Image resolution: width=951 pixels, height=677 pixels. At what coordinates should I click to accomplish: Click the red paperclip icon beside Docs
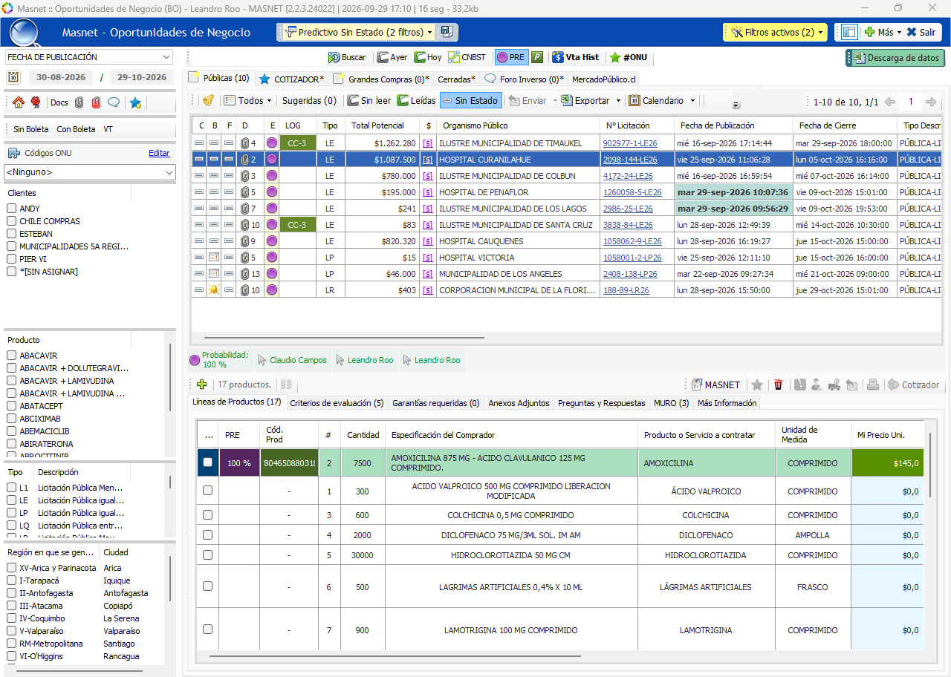point(96,102)
